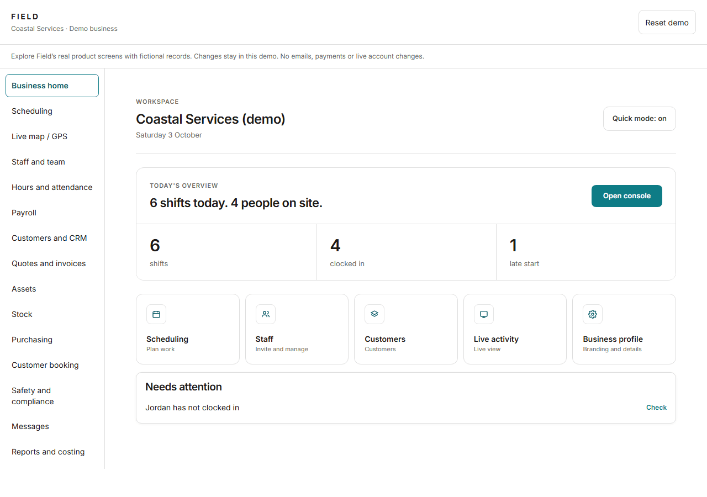The width and height of the screenshot is (707, 497).
Task: Click the 6 shifts stat
Action: click(x=226, y=252)
